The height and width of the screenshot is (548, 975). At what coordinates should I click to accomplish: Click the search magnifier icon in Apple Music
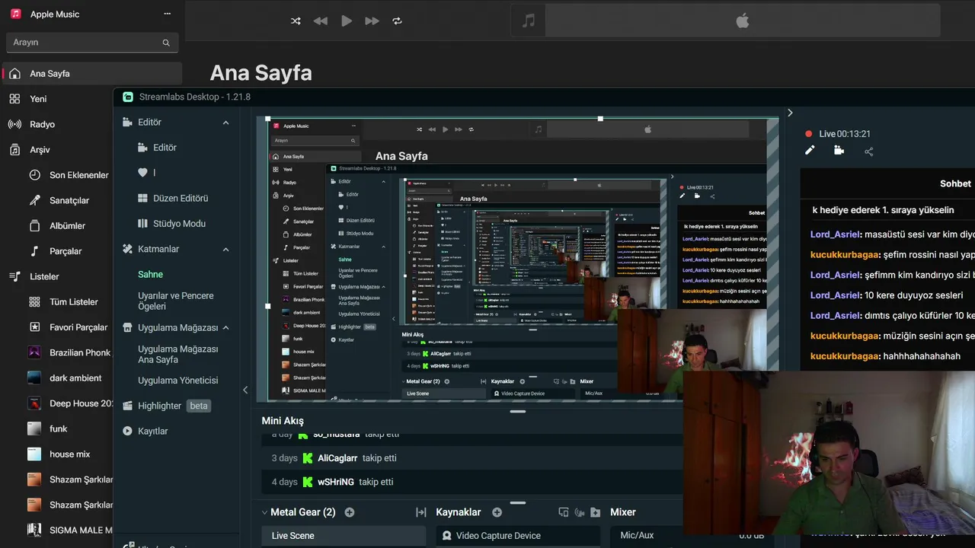(x=166, y=43)
